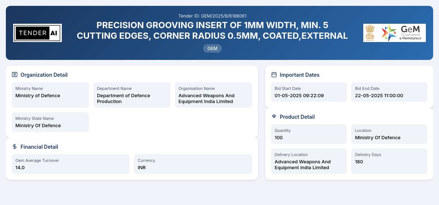Click the TENDER AI logo

click(37, 33)
